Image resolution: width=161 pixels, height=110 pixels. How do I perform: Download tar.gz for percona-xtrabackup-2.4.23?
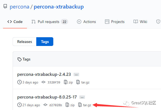pyautogui.click(x=83, y=82)
